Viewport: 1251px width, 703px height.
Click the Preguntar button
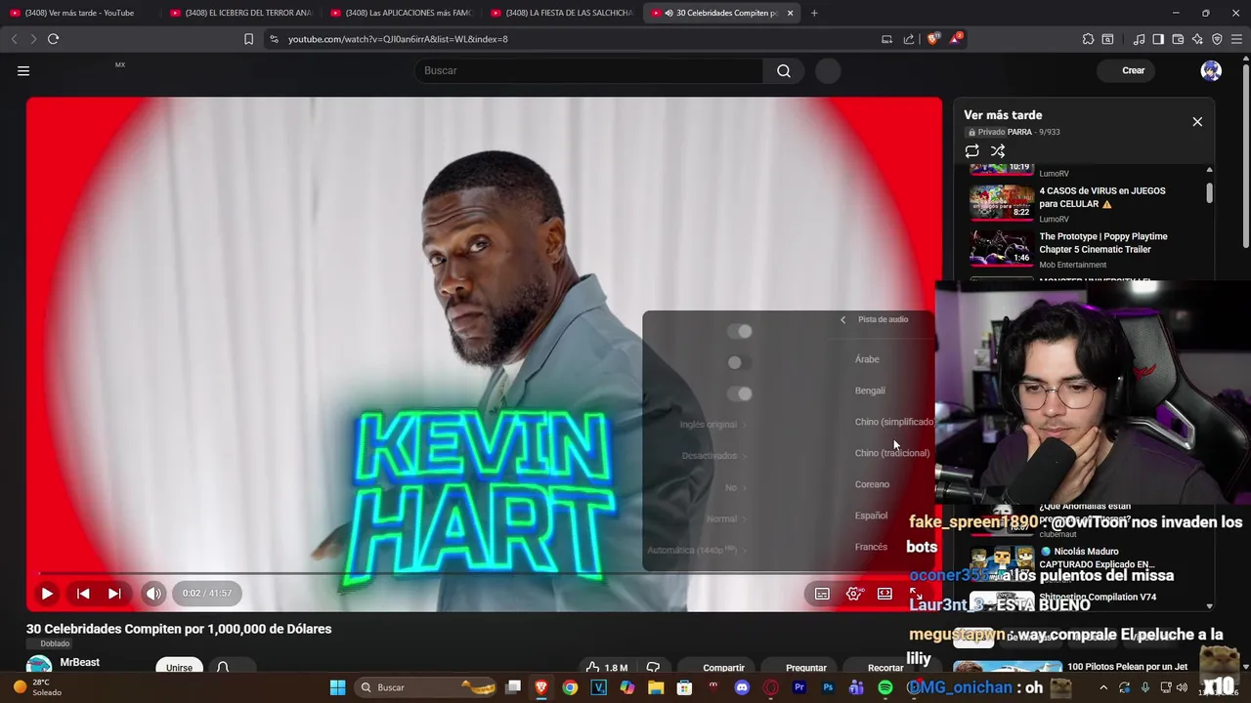(x=806, y=668)
